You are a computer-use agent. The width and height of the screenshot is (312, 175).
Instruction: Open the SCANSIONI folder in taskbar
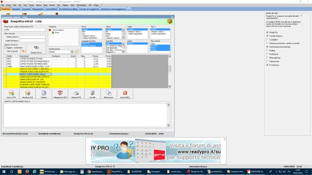(134, 171)
